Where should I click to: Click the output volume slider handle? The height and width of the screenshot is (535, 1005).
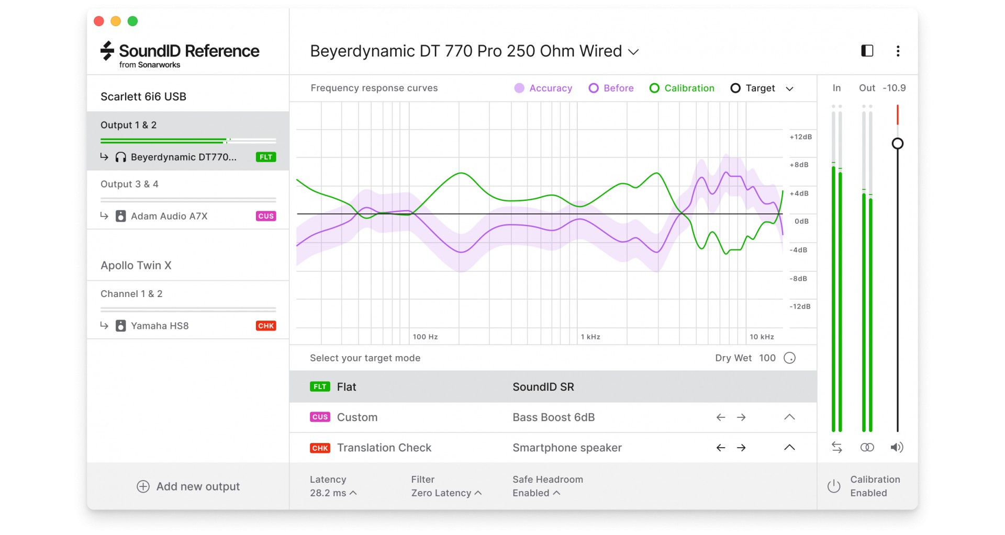tap(897, 143)
